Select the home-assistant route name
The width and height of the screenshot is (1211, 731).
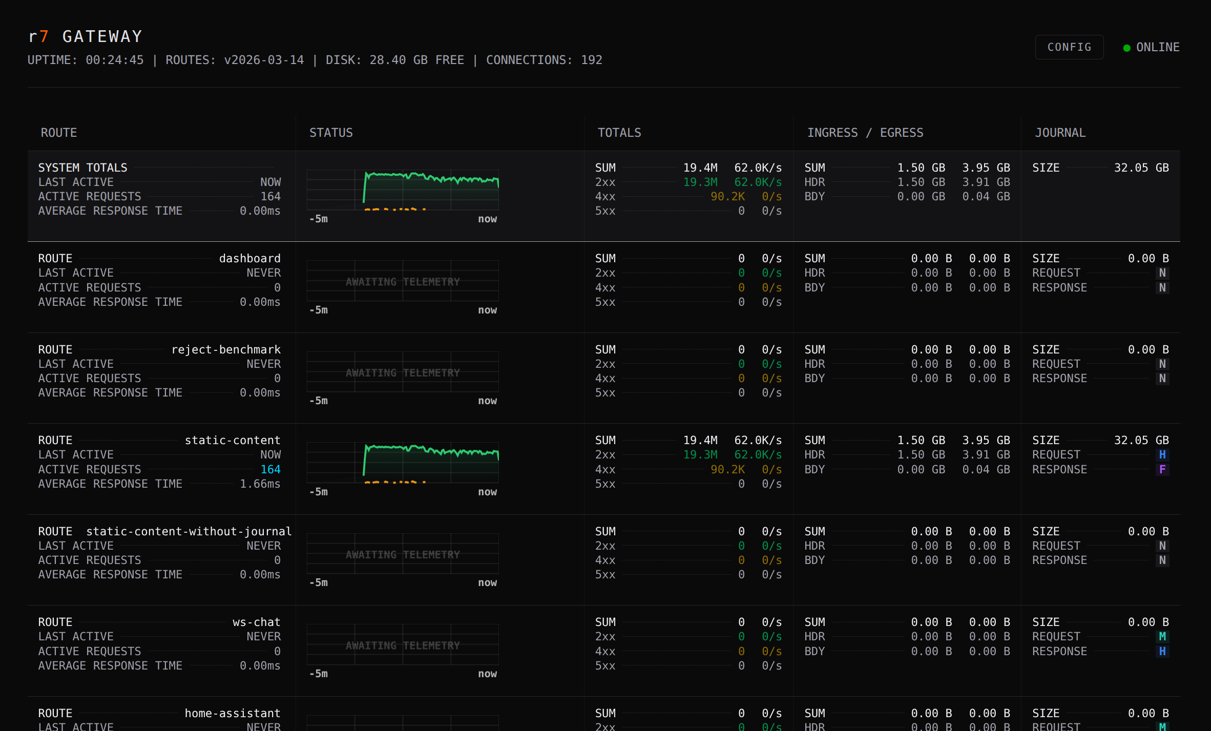pos(233,714)
